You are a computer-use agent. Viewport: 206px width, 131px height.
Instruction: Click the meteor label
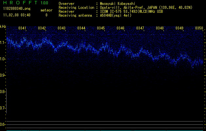coord(46,10)
